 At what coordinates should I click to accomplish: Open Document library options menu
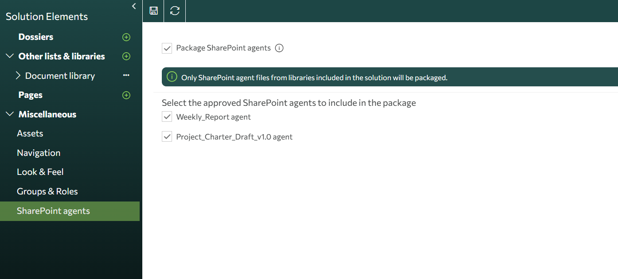click(126, 75)
